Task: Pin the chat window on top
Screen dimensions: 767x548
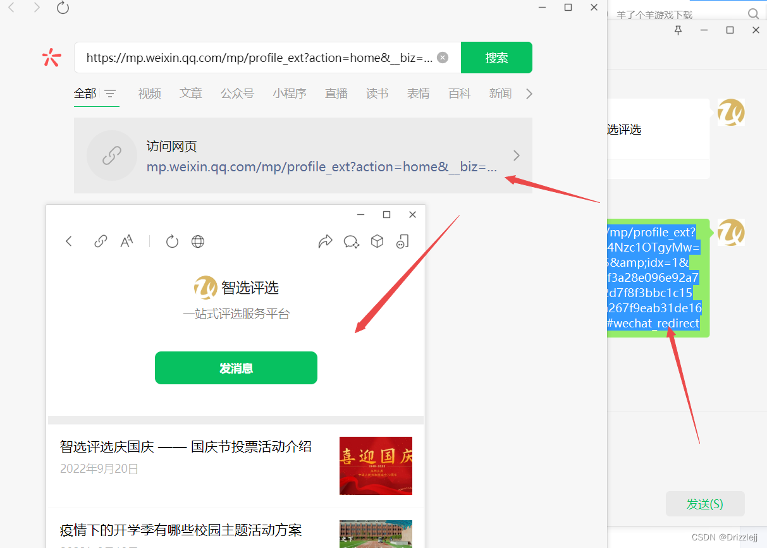Action: (678, 30)
